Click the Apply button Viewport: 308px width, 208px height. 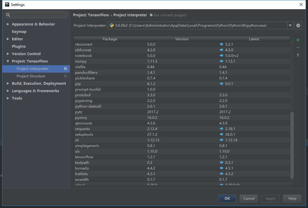coord(271,199)
